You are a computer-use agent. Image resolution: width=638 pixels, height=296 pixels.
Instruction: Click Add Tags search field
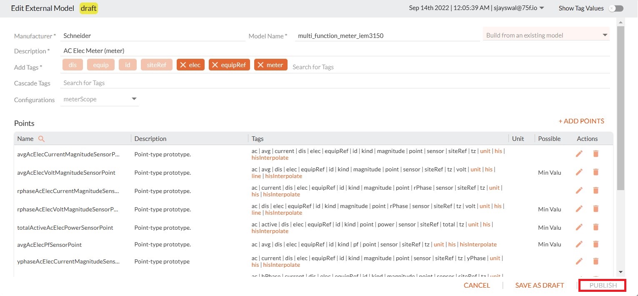[x=450, y=67]
